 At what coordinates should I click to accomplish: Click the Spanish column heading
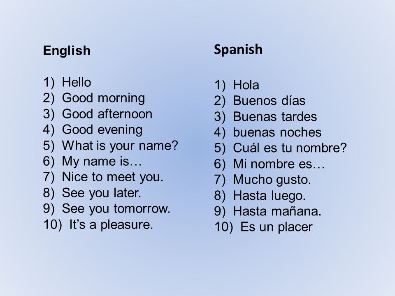coord(238,50)
